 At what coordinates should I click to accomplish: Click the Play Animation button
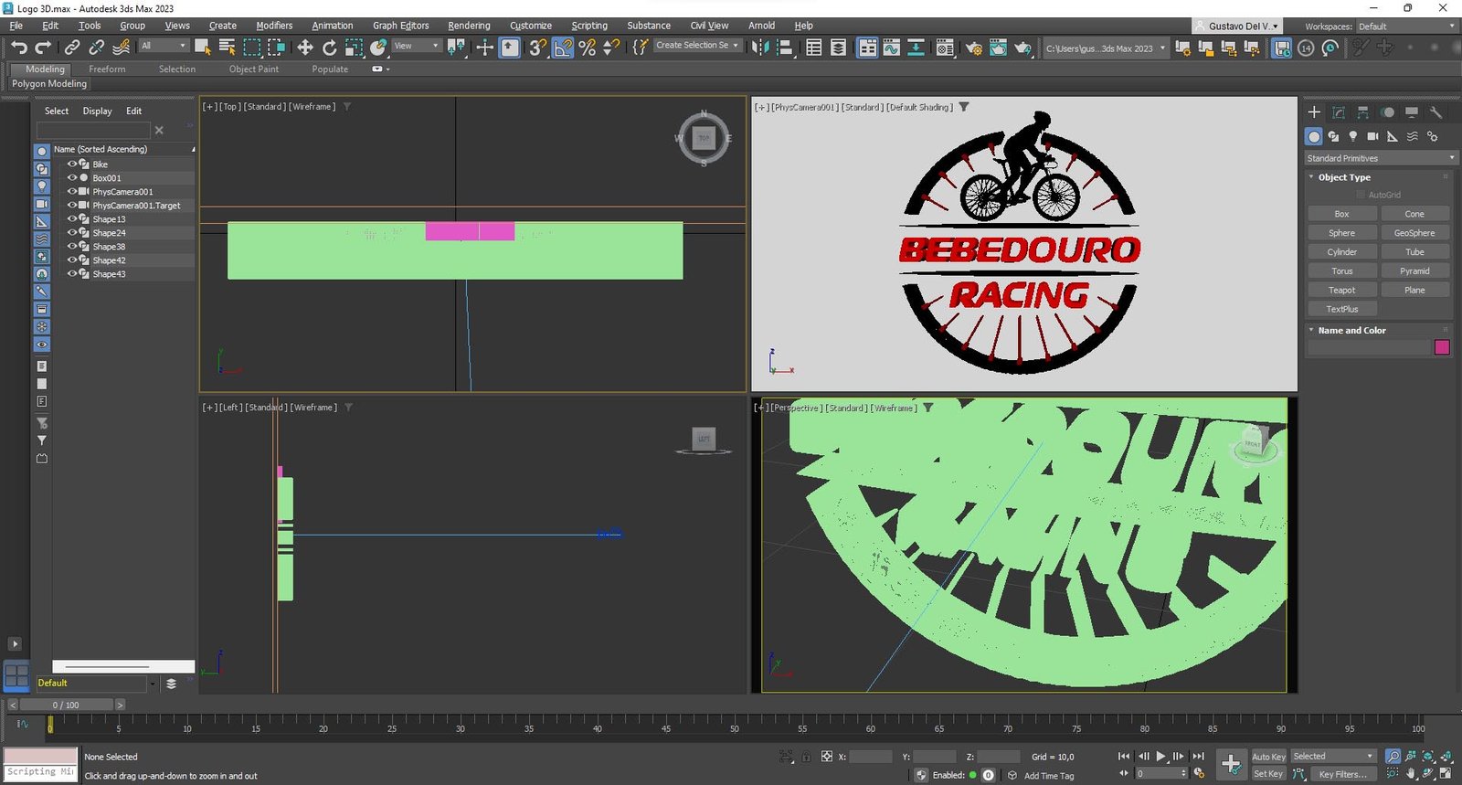[x=1160, y=757]
